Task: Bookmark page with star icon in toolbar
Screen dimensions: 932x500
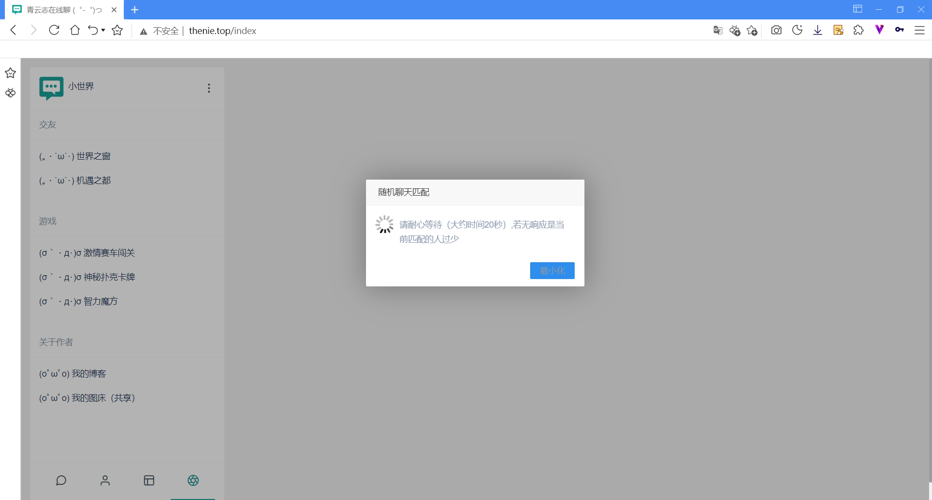Action: [x=117, y=30]
